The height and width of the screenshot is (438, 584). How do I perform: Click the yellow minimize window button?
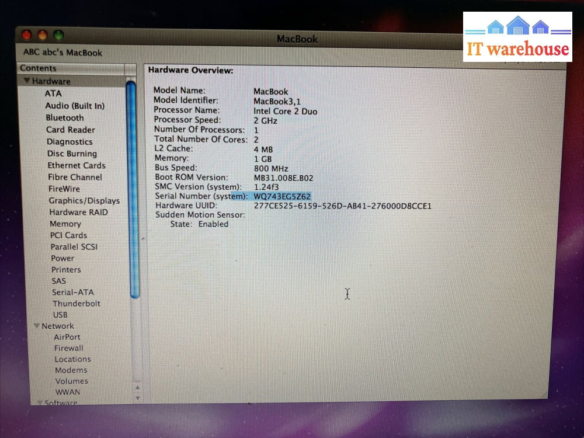(x=43, y=35)
